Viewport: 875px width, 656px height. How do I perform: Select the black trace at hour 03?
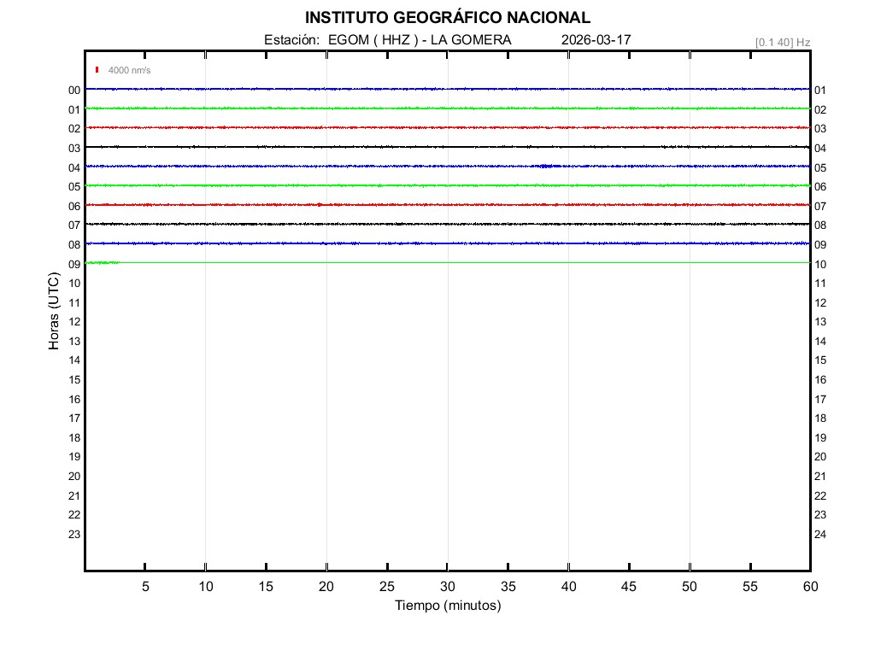click(x=447, y=147)
